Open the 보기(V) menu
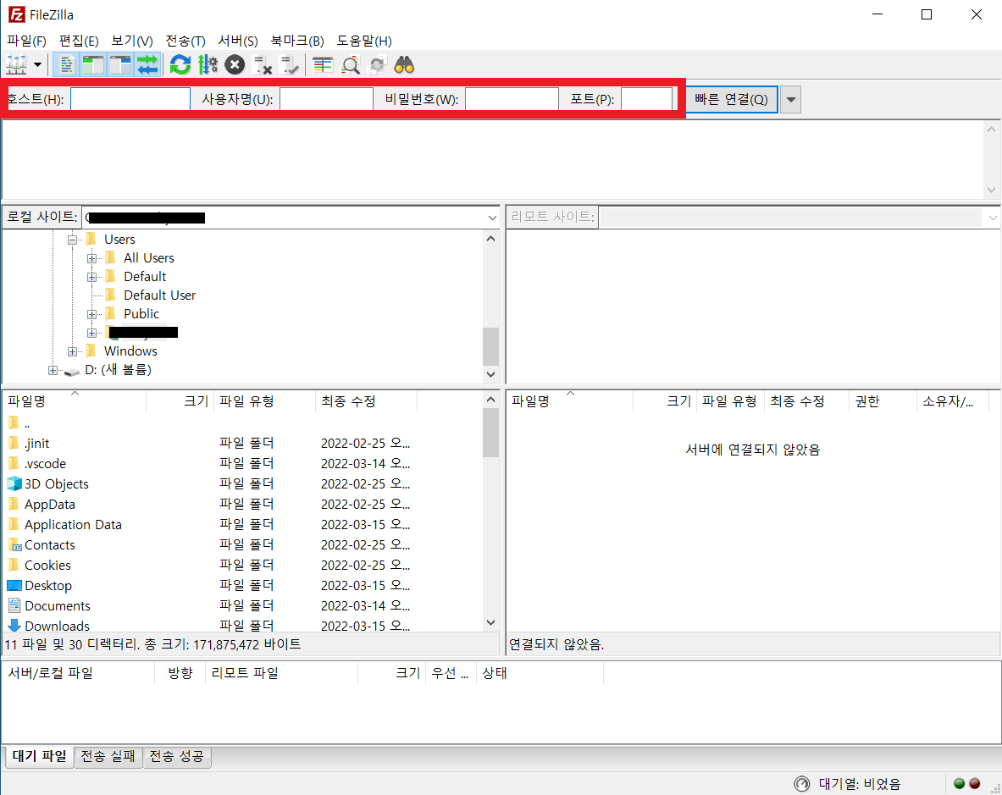The image size is (1002, 795). (x=131, y=41)
